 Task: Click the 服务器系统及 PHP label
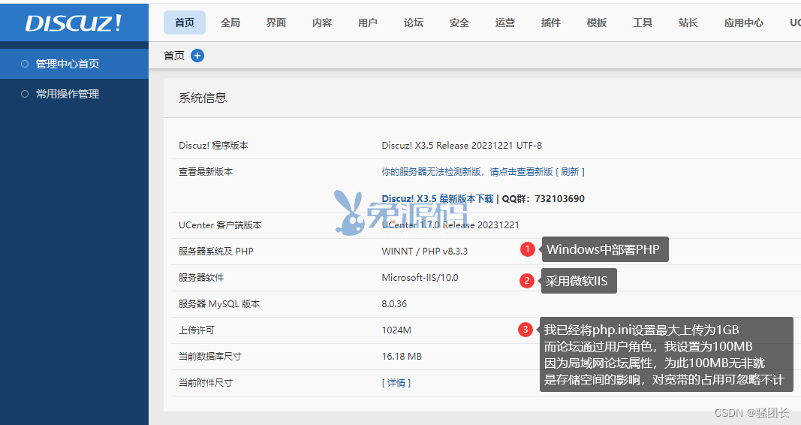[x=216, y=252]
